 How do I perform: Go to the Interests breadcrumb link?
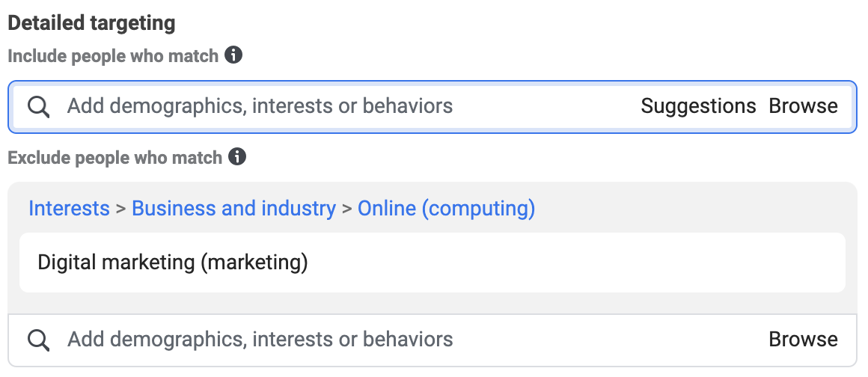69,209
